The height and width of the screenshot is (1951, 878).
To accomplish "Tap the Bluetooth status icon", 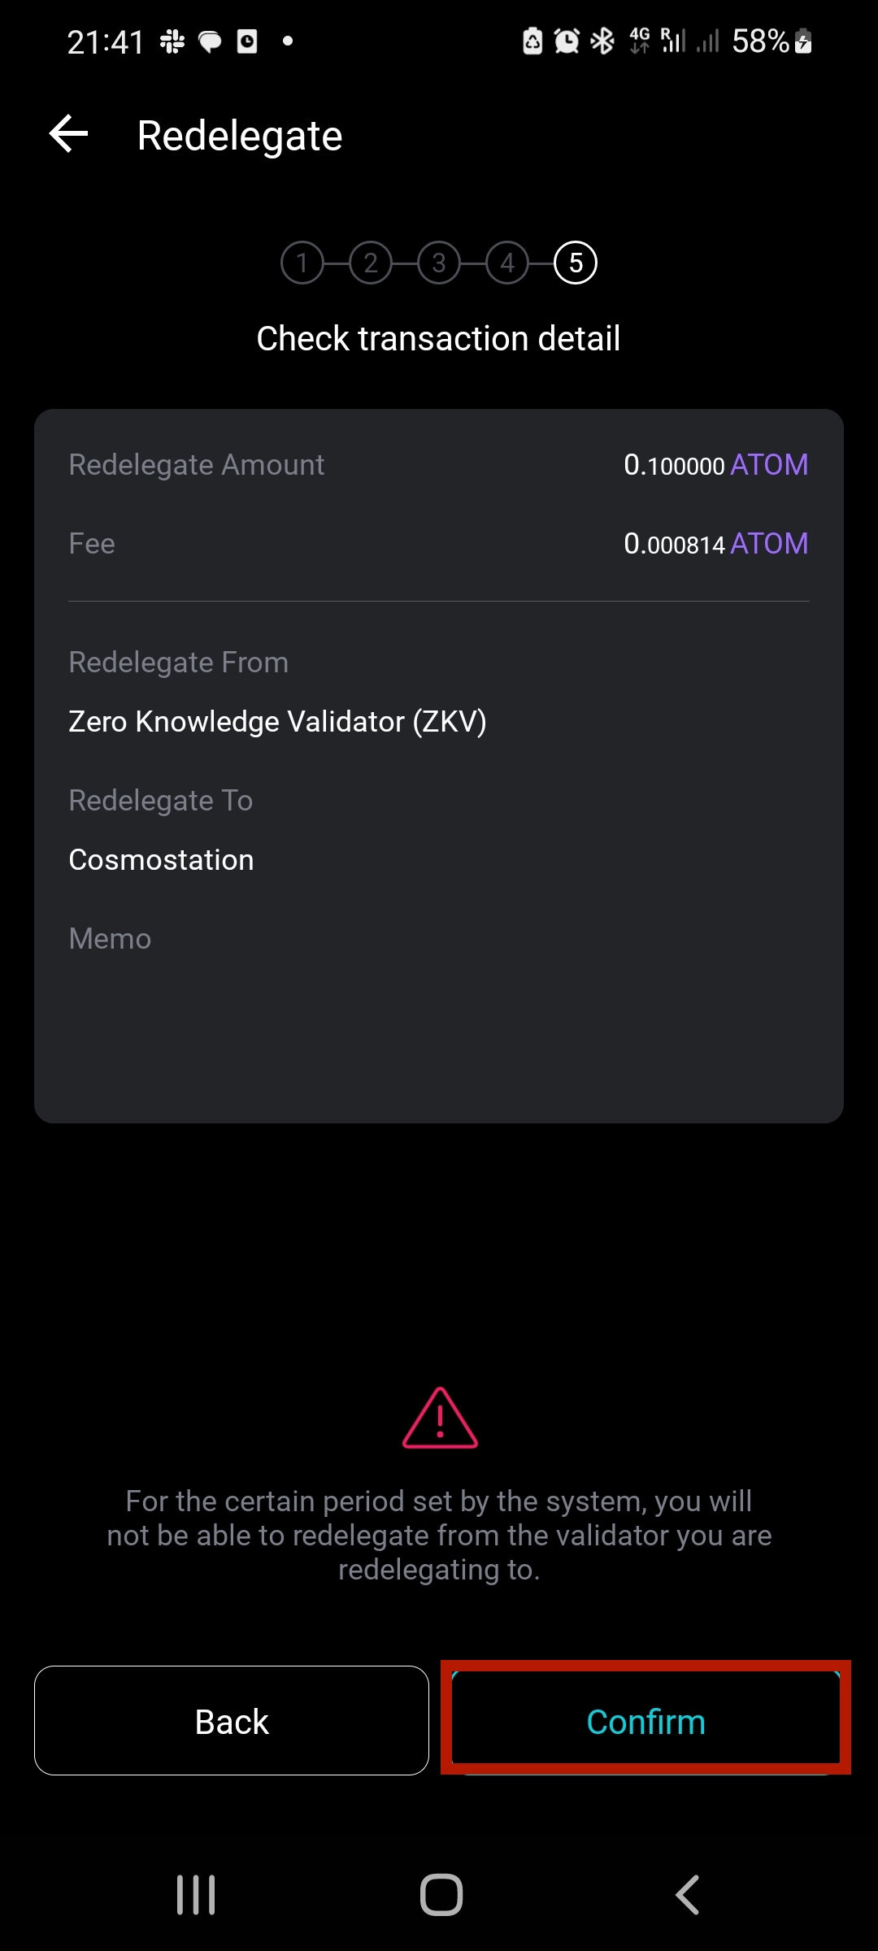I will [602, 41].
